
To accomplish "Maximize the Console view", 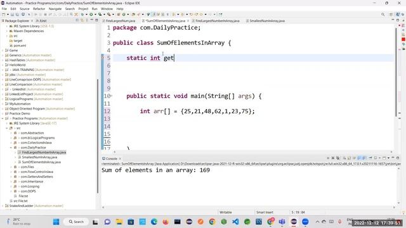I will pos(398,158).
